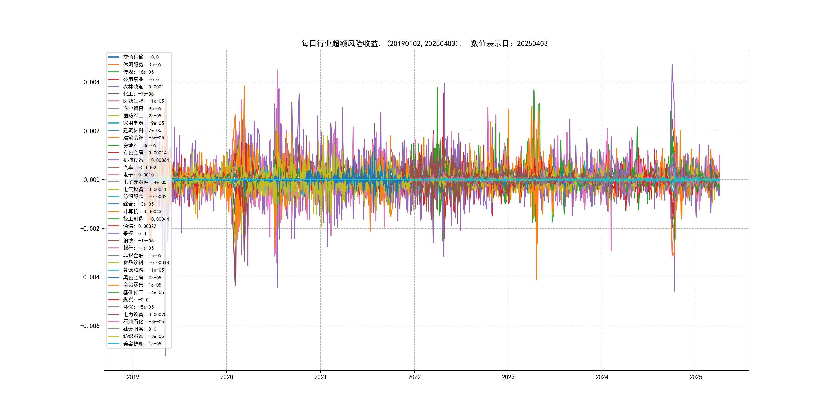The image size is (832, 416).
Task: Click the 0.000 y-axis tick label
Action: [x=91, y=180]
